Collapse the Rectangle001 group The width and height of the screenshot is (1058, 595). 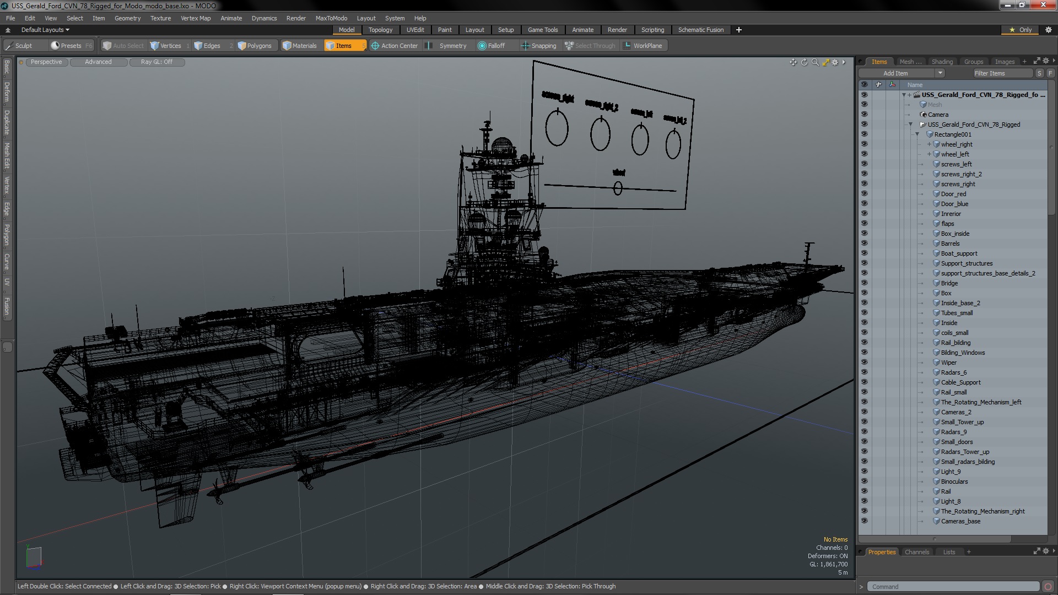917,134
